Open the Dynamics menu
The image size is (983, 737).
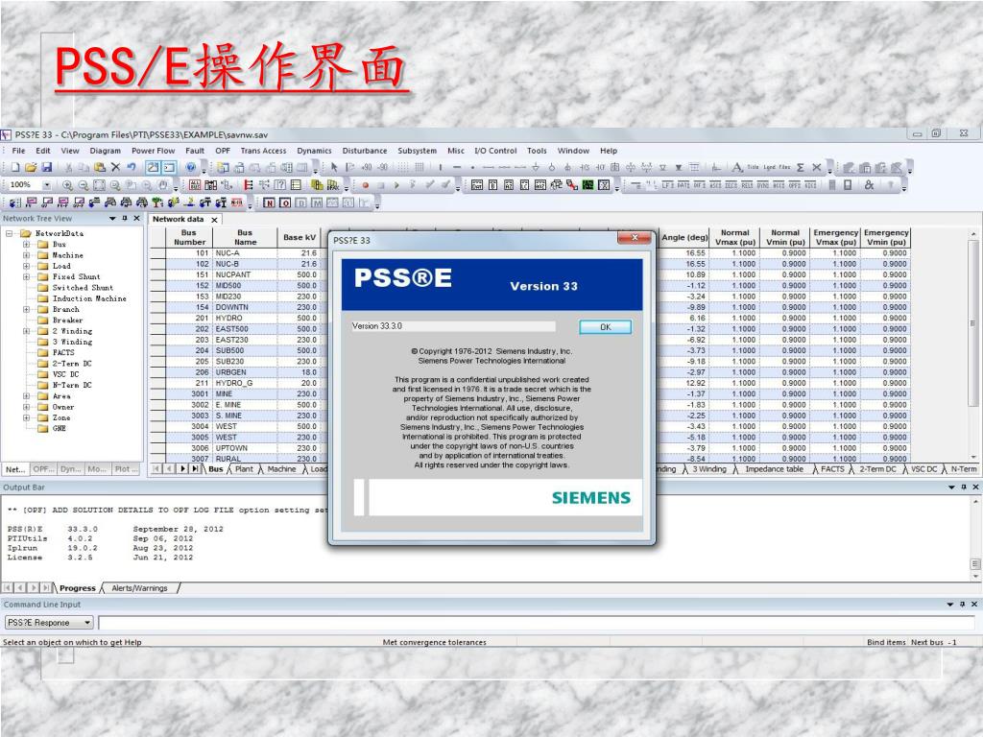(314, 151)
